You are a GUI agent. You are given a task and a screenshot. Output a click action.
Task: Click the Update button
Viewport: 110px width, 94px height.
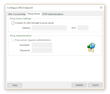79,85
